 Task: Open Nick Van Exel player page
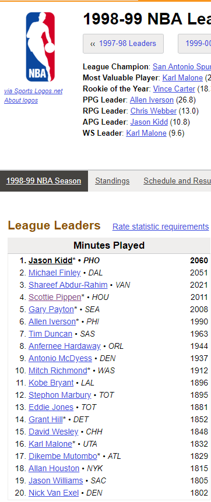point(54,493)
